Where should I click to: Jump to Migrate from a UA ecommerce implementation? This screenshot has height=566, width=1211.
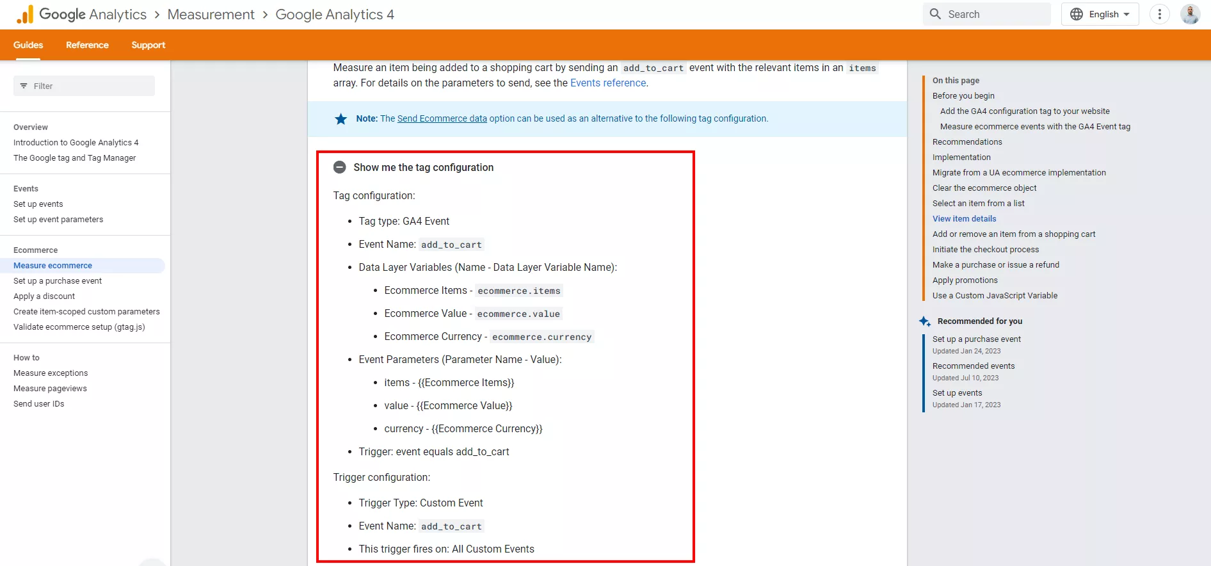1019,172
